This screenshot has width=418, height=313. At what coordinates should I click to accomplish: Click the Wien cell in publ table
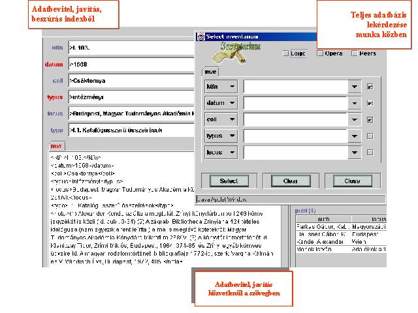[369, 242]
